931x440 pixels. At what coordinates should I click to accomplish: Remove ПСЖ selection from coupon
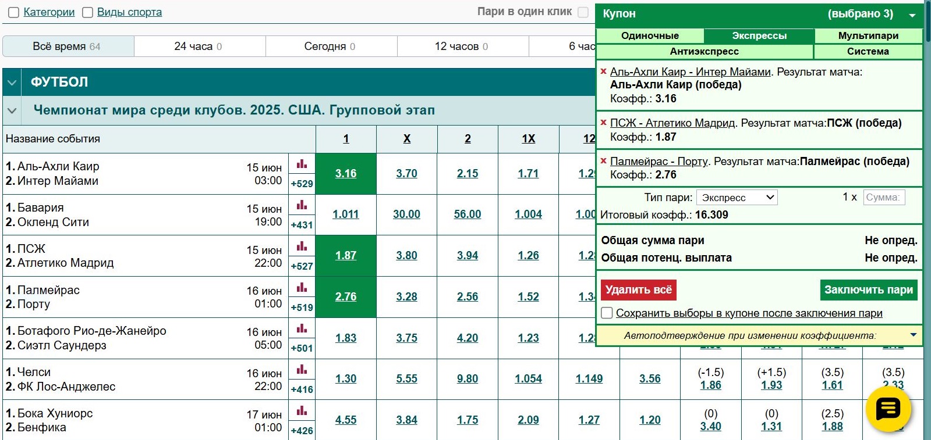pyautogui.click(x=604, y=123)
